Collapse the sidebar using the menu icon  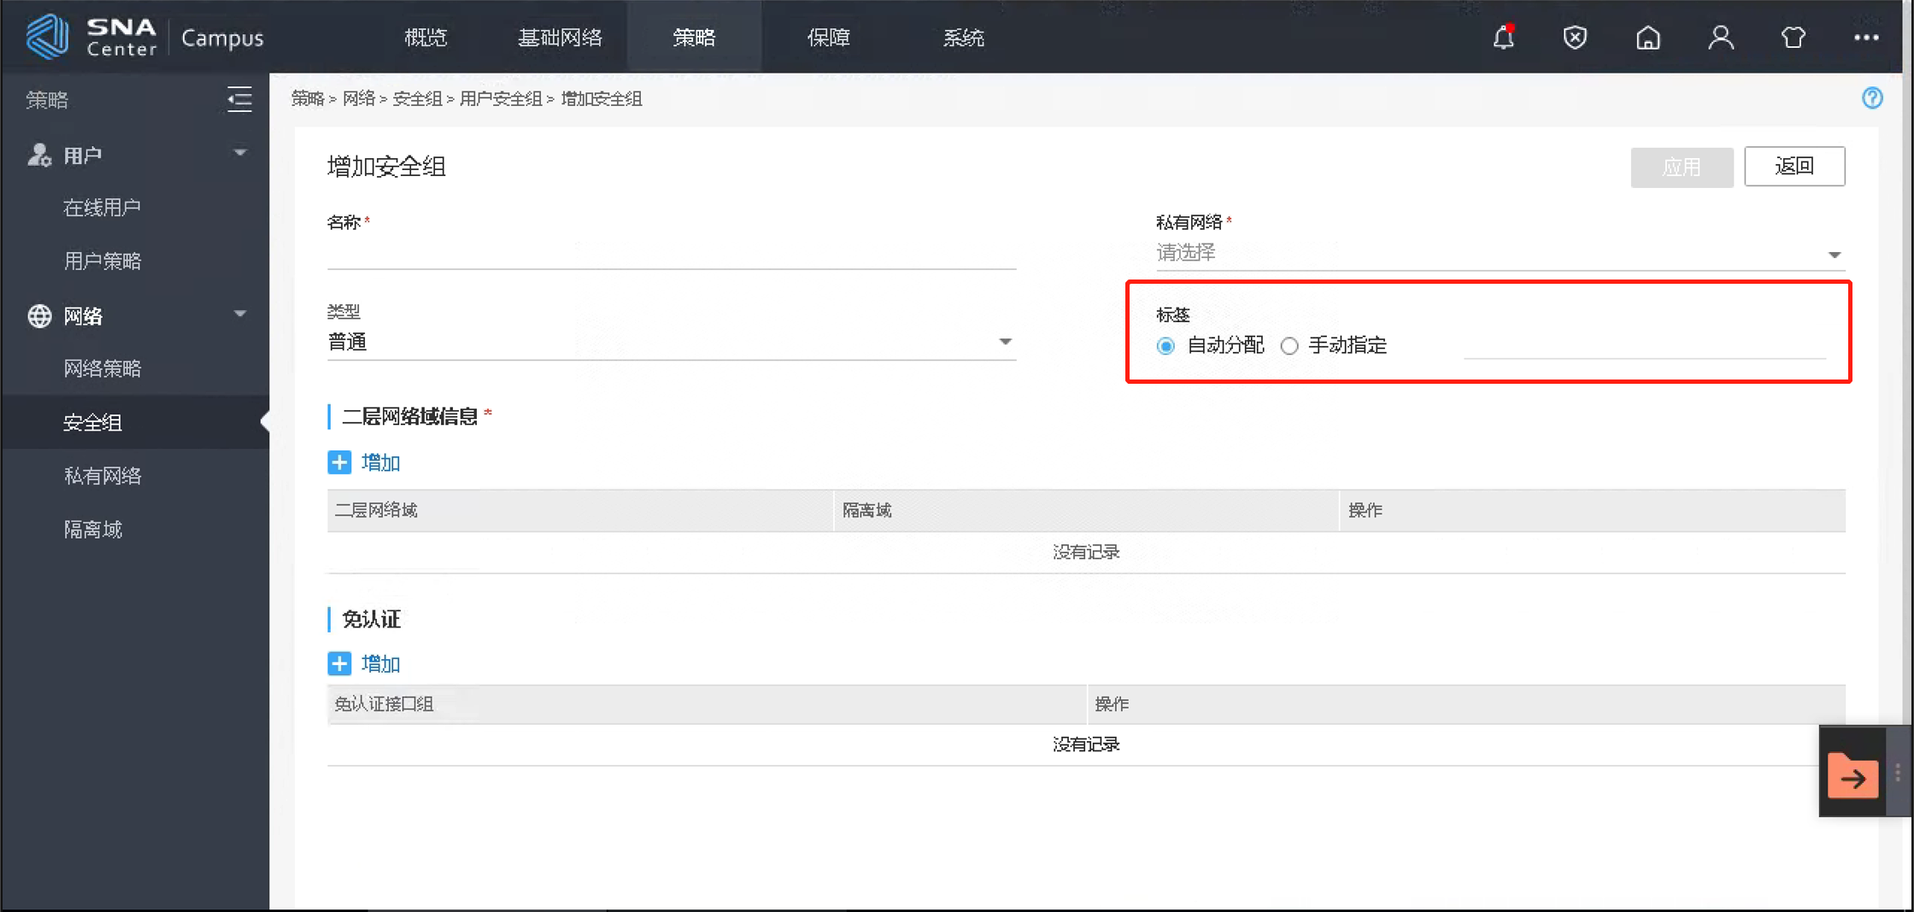(239, 99)
